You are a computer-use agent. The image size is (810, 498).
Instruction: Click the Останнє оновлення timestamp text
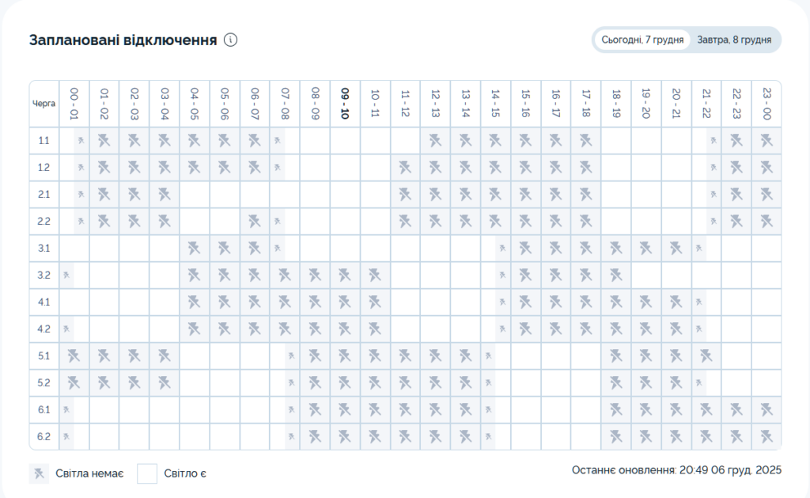click(676, 471)
